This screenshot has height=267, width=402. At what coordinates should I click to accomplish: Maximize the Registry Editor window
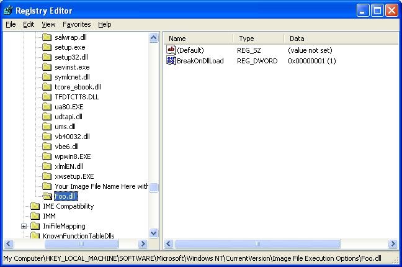point(377,11)
